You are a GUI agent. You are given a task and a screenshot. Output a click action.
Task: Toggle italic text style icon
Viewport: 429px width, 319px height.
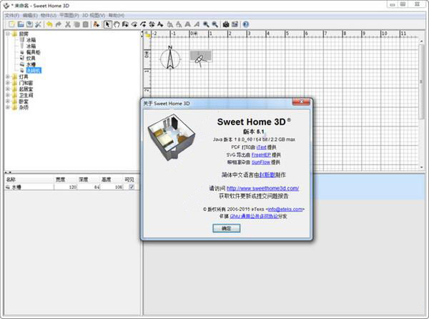[x=197, y=24]
